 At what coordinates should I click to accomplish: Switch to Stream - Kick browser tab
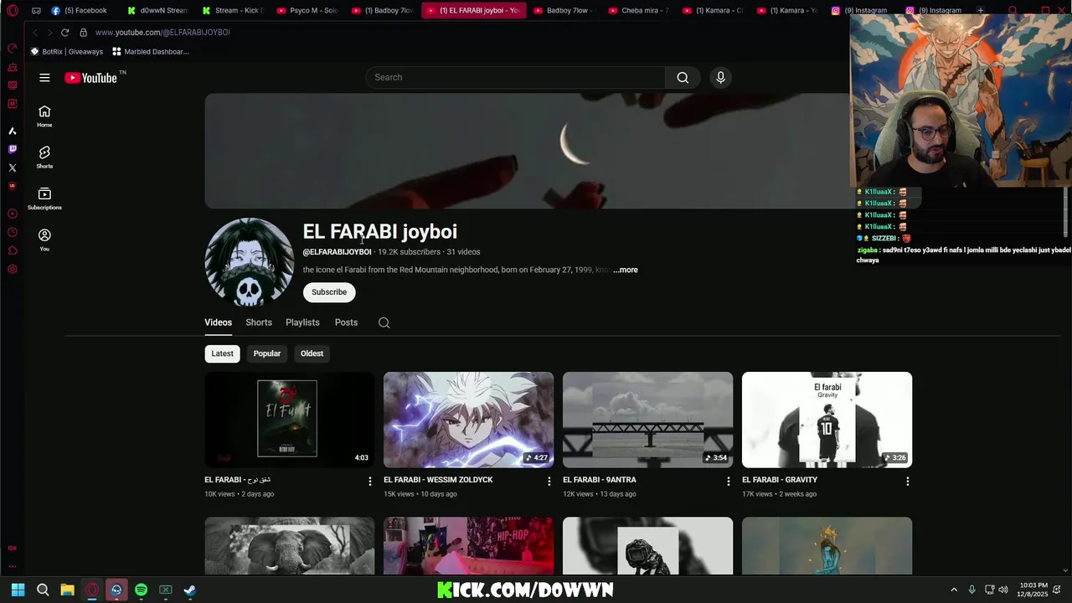pyautogui.click(x=233, y=11)
